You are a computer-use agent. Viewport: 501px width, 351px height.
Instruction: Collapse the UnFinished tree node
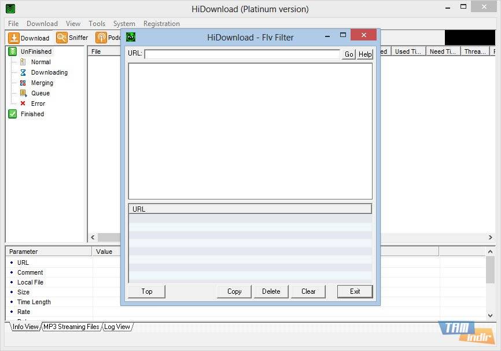tap(12, 51)
